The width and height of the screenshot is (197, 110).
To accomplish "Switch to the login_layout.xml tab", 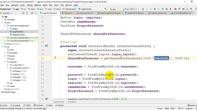I will (86, 13).
